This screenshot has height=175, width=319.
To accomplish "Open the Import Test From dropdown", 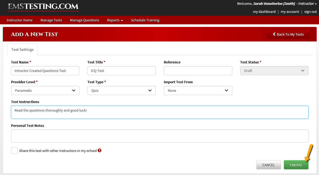I will pyautogui.click(x=198, y=90).
